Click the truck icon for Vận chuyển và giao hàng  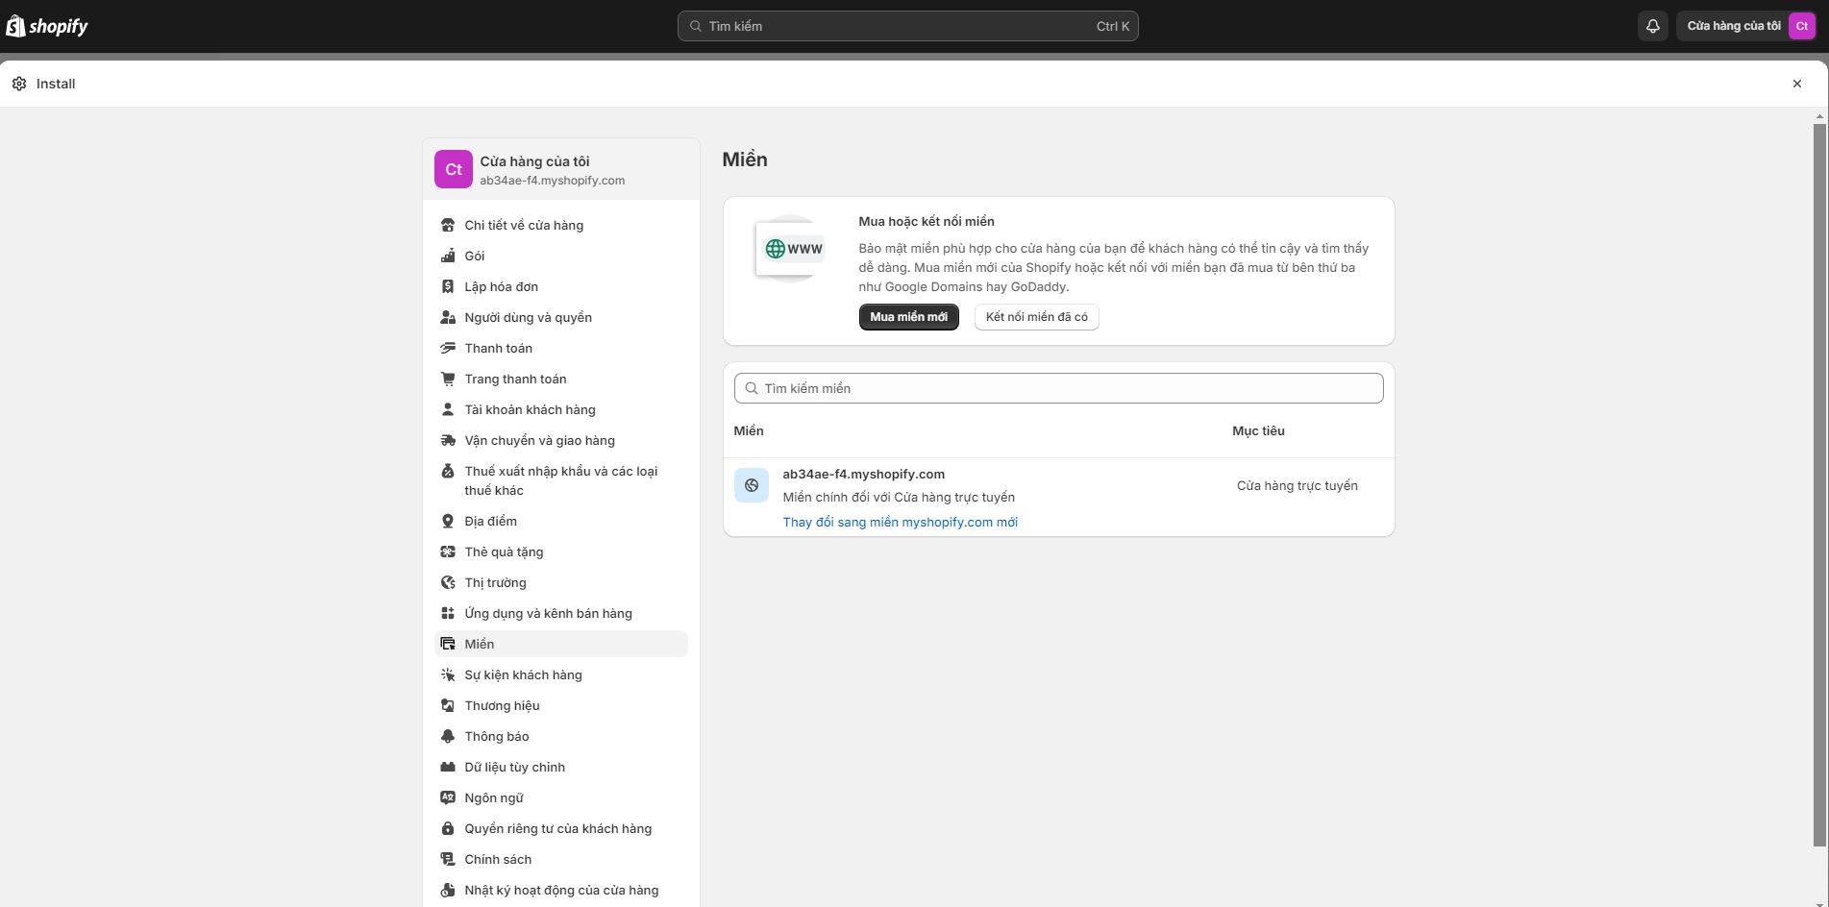pos(448,440)
